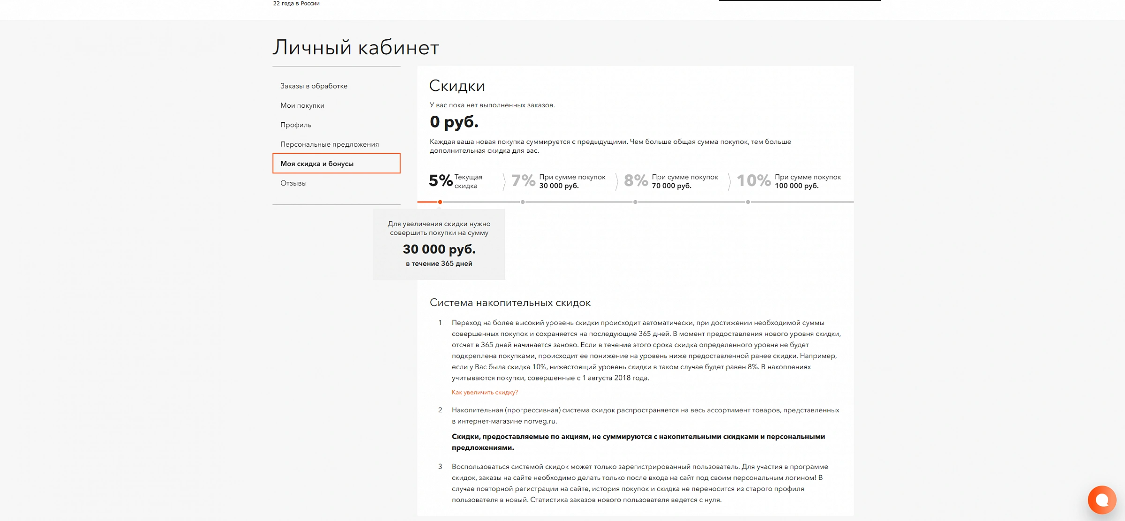Screen dimensions: 1125x521
Task: Click 'в течение 365 дней' text
Action: click(439, 264)
